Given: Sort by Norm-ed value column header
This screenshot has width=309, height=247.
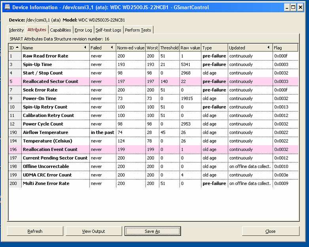Looking at the screenshot, I should (x=131, y=48).
